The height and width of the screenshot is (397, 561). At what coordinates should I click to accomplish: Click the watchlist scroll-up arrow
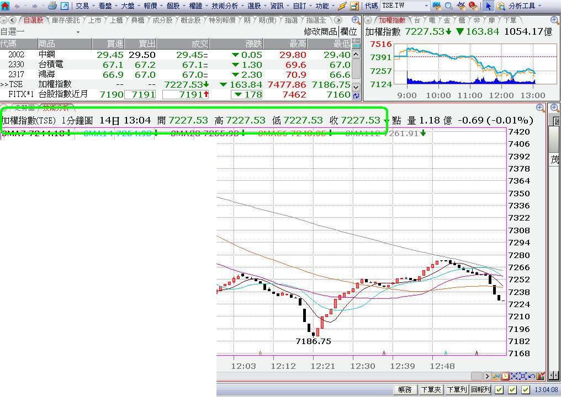tap(356, 55)
